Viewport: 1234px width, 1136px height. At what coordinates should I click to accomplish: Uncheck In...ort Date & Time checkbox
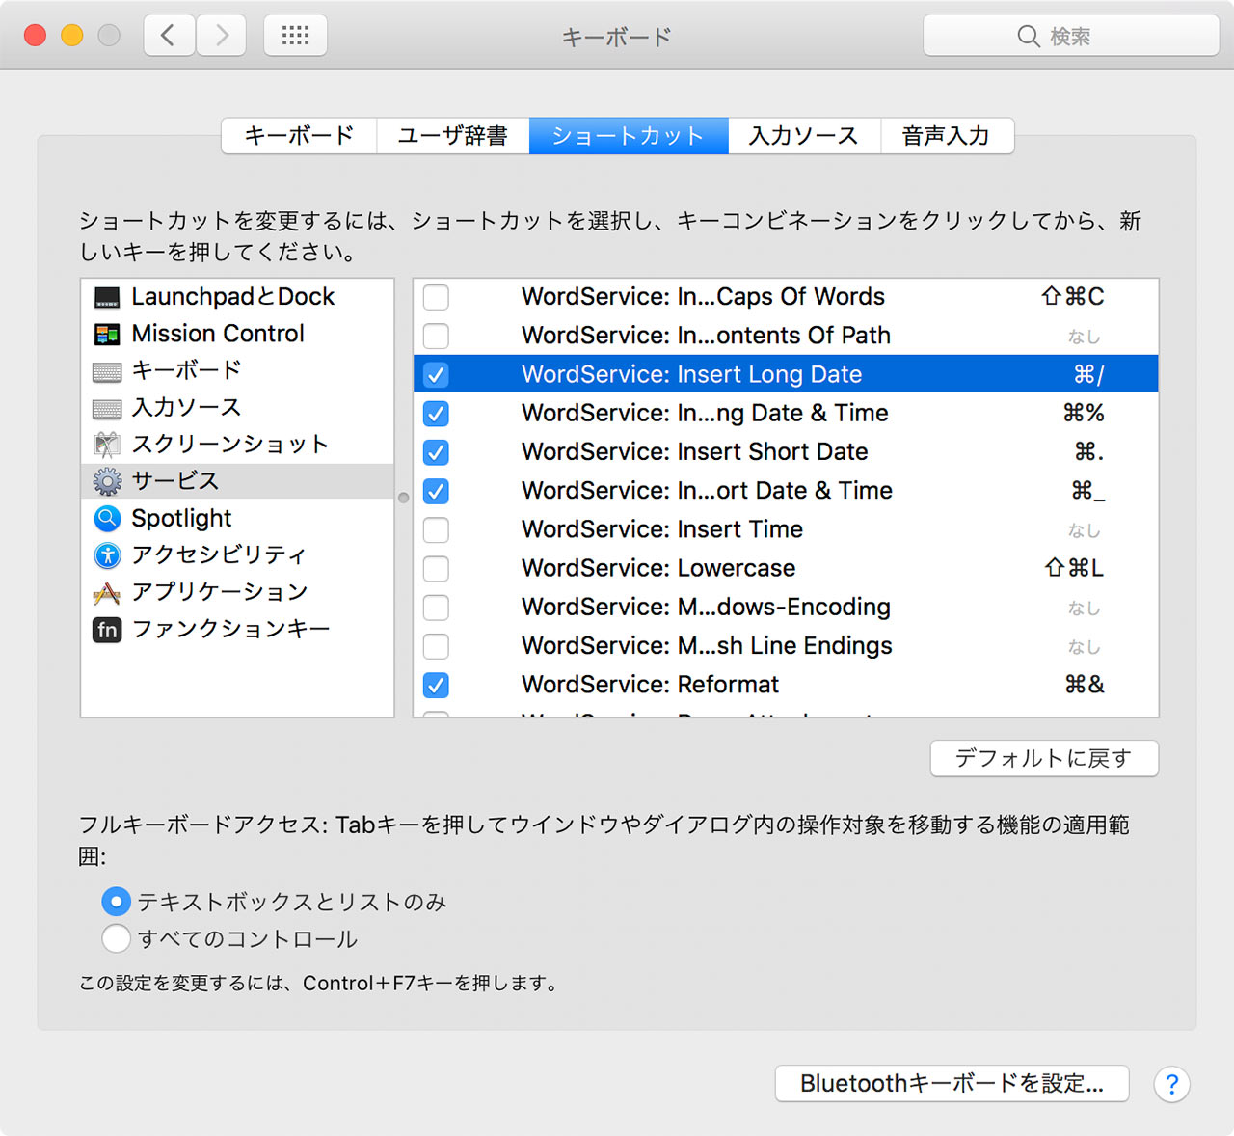tap(436, 491)
